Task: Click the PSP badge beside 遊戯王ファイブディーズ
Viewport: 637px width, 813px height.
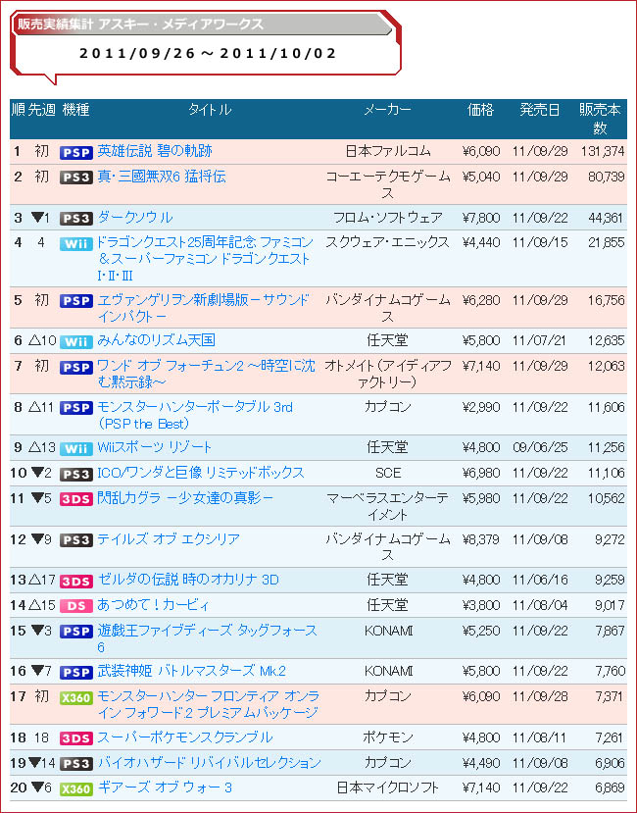Action: tap(76, 632)
